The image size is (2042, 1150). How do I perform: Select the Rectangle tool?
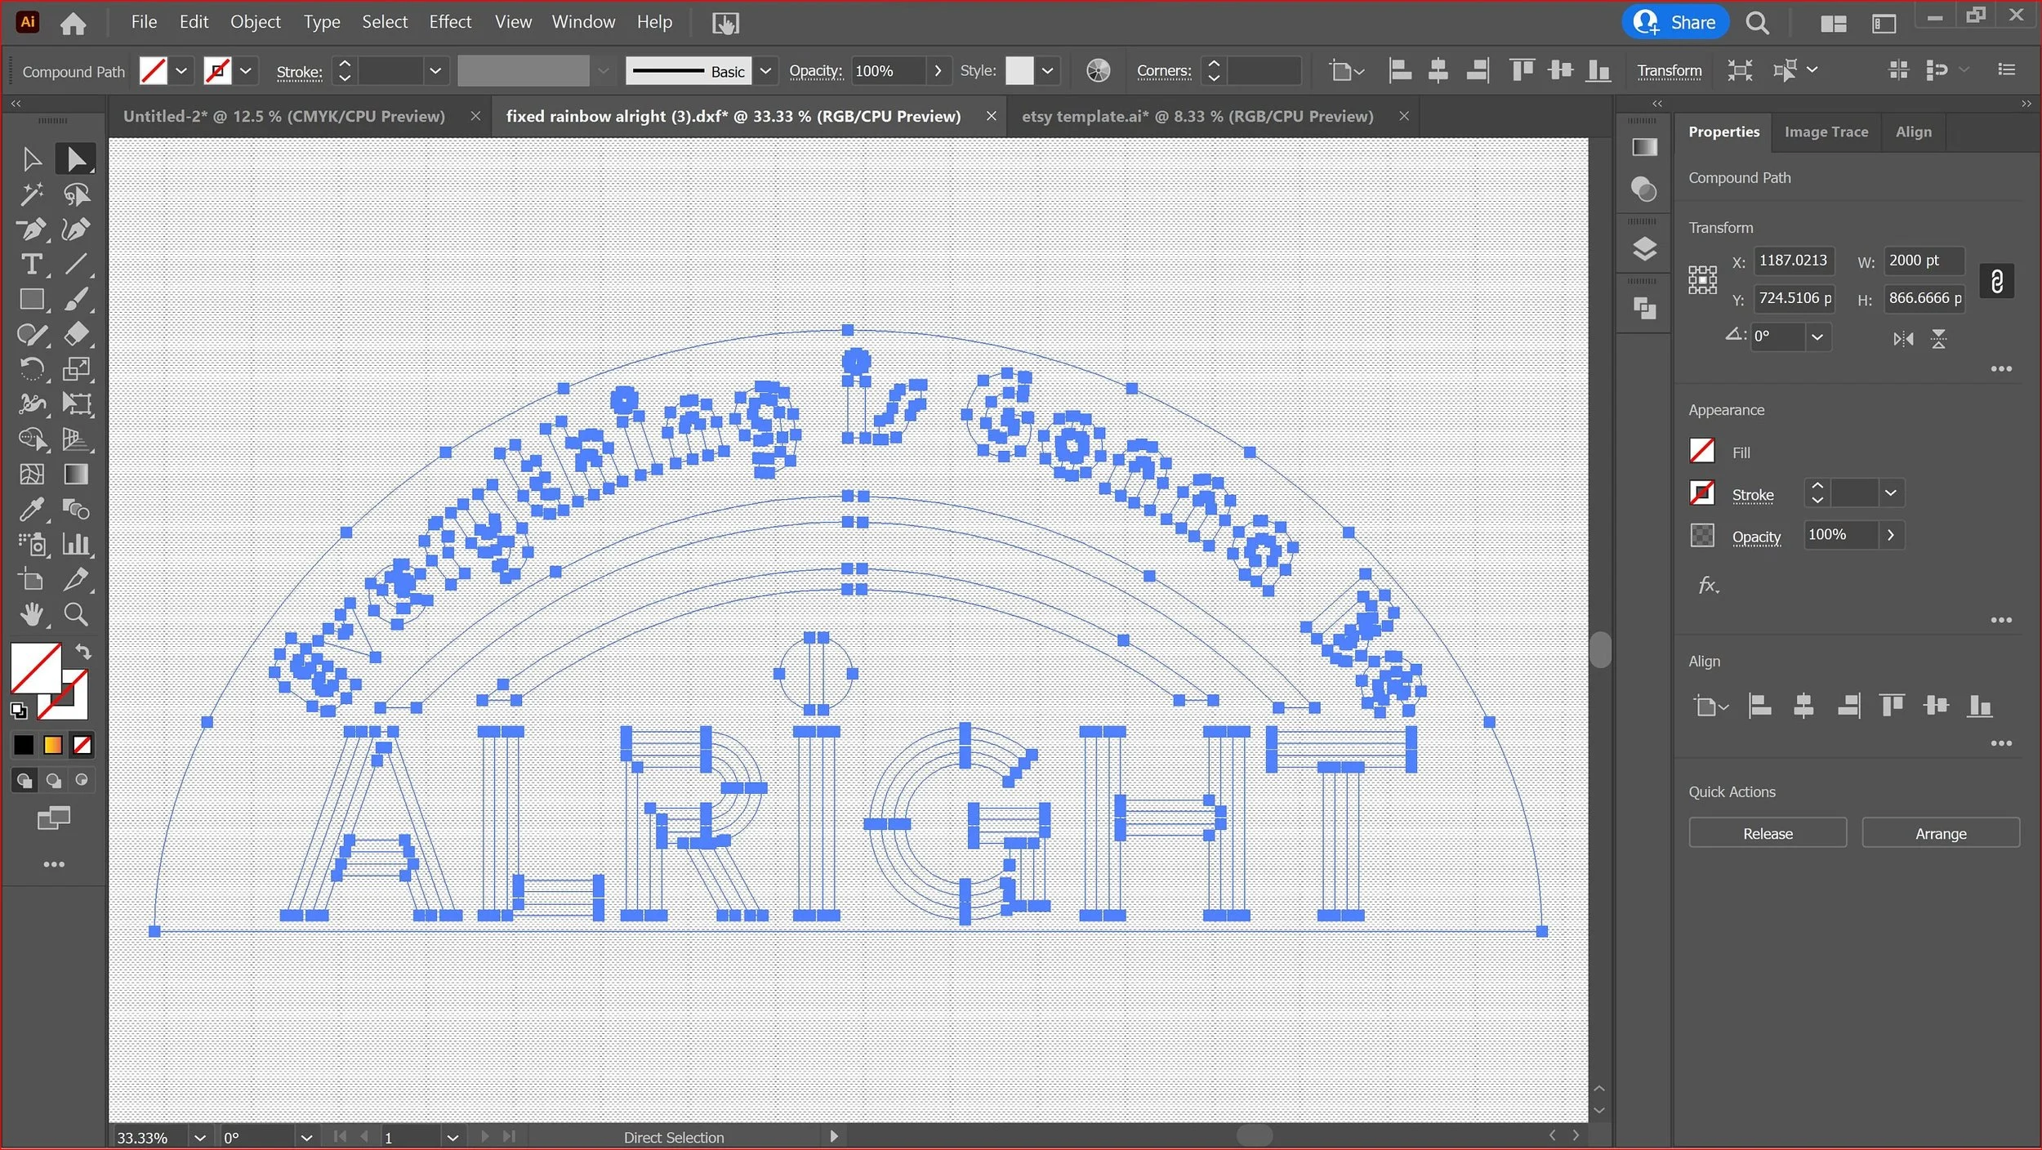[32, 300]
